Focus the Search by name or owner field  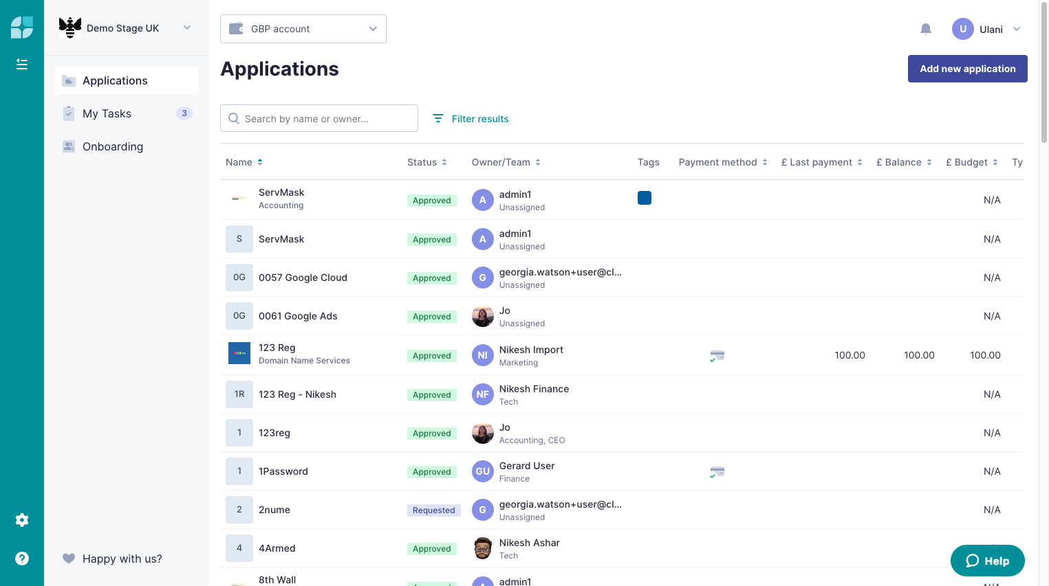319,118
